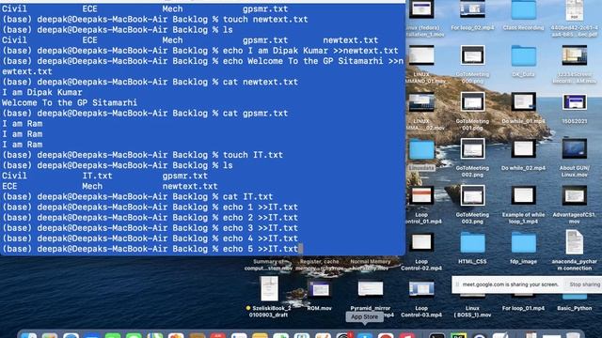Image resolution: width=602 pixels, height=338 pixels.
Task: Click the 'I am Dipak Kumar' output line
Action: 41,92
